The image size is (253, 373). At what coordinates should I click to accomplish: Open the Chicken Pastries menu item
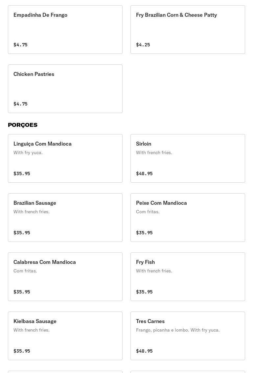point(65,89)
